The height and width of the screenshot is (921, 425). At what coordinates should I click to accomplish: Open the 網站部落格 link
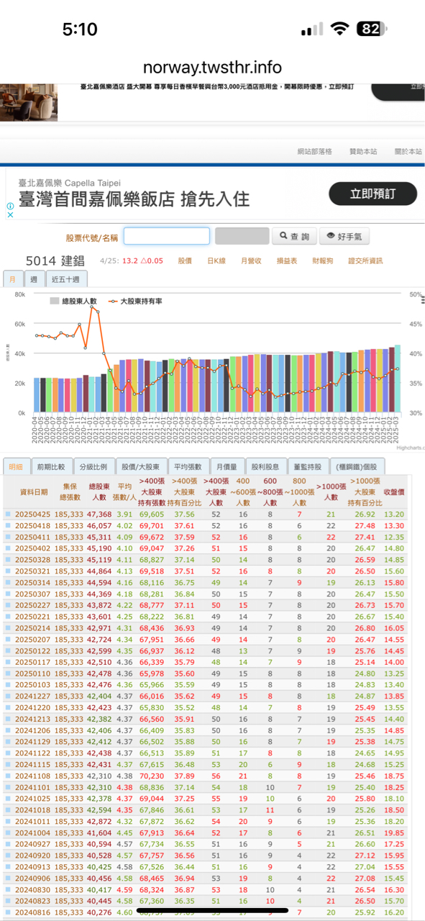click(315, 151)
